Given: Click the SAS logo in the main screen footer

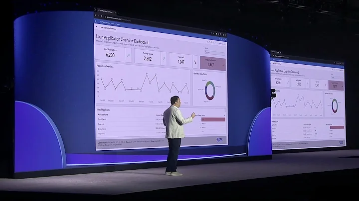Looking at the screenshot, I should 219,140.
